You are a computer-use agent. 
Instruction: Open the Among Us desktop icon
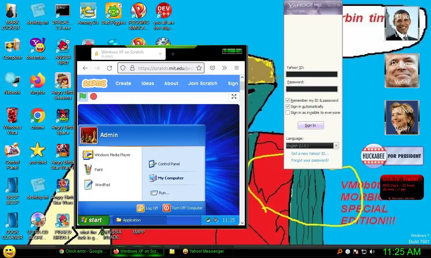coord(88,14)
